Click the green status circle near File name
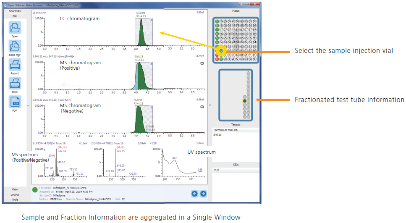The height and width of the screenshot is (223, 406). coord(34,190)
